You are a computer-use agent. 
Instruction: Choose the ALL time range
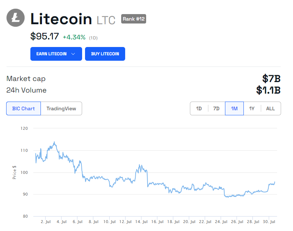click(271, 108)
